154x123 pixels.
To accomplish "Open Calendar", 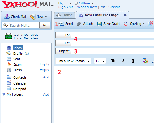I will (20, 83).
